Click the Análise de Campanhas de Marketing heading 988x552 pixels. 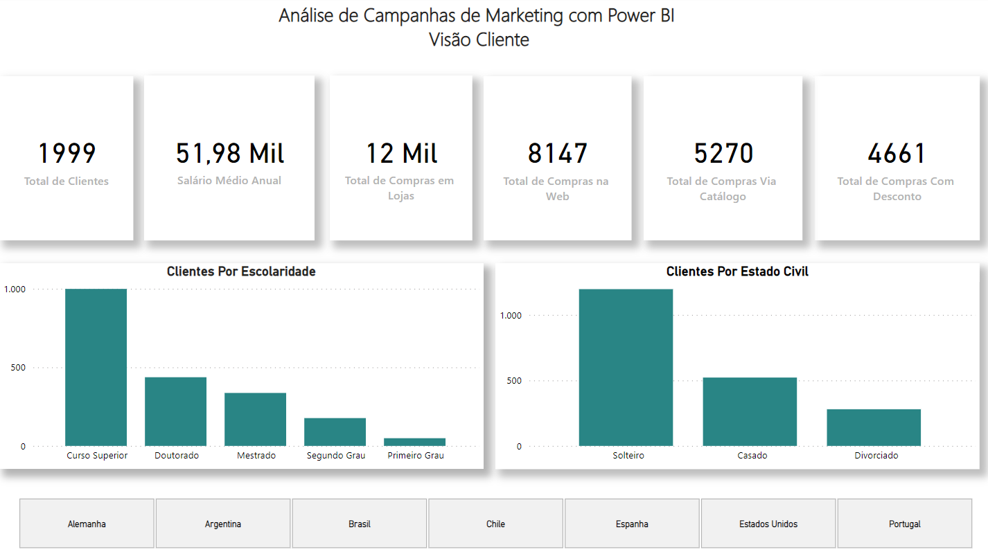(477, 15)
